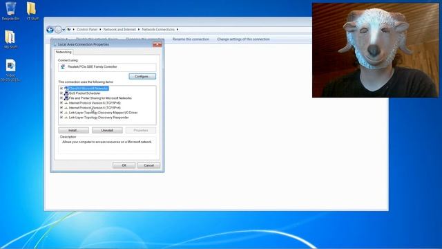Click the address bar network icon
Viewport: 442px width, 249px height.
pyautogui.click(x=69, y=29)
